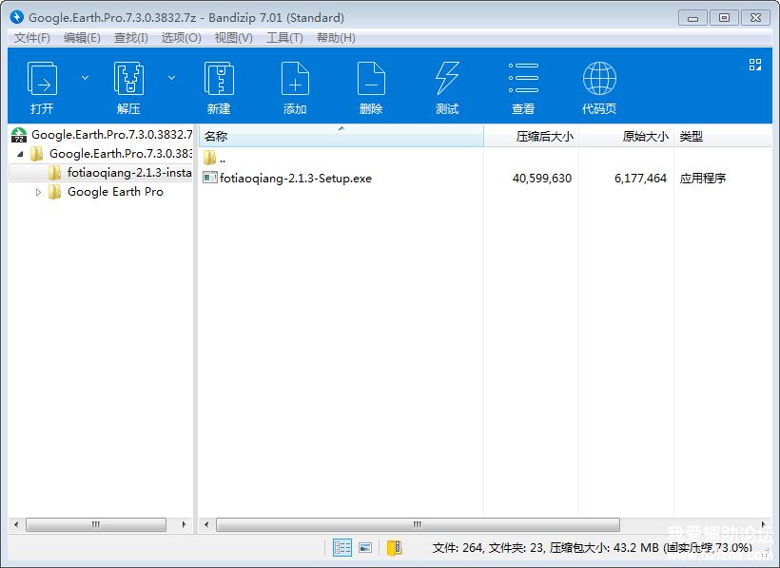
Task: Open the 查找(I) menu
Action: 131,38
